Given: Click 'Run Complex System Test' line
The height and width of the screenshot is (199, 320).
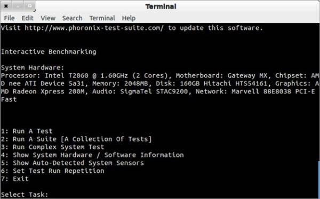Looking at the screenshot, I should tap(52, 147).
